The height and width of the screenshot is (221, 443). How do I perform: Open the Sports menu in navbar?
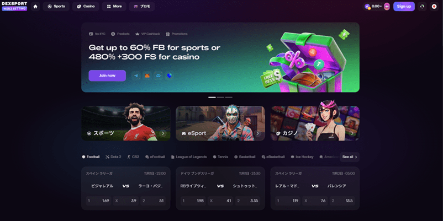(x=56, y=7)
